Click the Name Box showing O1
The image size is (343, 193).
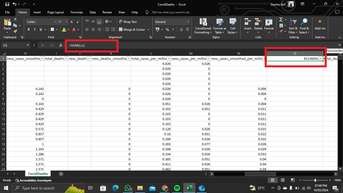coord(14,45)
